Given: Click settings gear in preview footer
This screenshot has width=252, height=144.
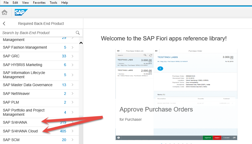Looking at the screenshot, I should click(118, 138).
